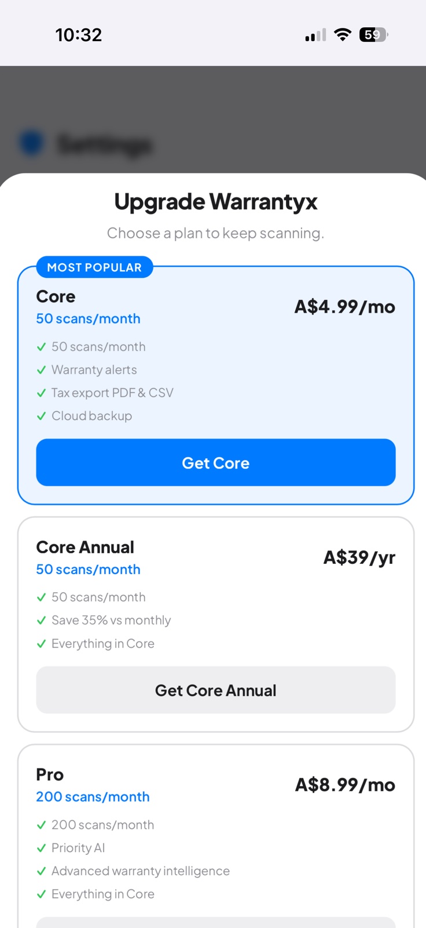This screenshot has width=426, height=928.
Task: Tap the checkmark beside Save 35% vs monthly
Action: pos(41,620)
